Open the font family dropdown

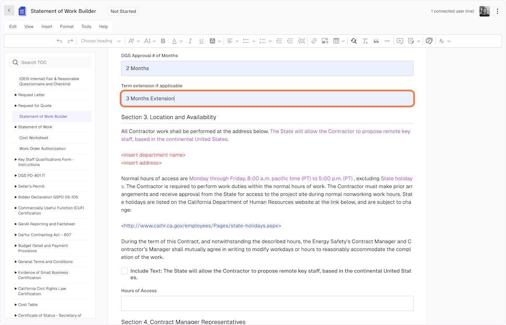[x=133, y=41]
